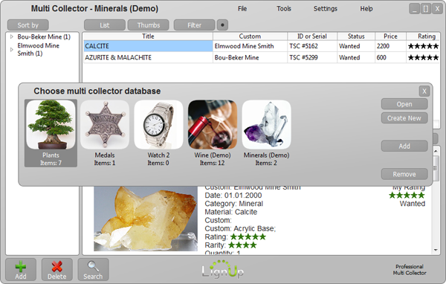Click the ID or Serial column header
Screen dimensions: 446x284
point(312,36)
